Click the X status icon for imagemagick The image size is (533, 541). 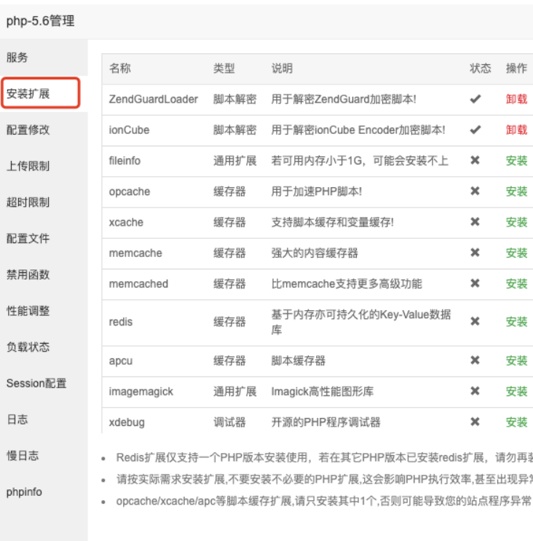pos(475,391)
